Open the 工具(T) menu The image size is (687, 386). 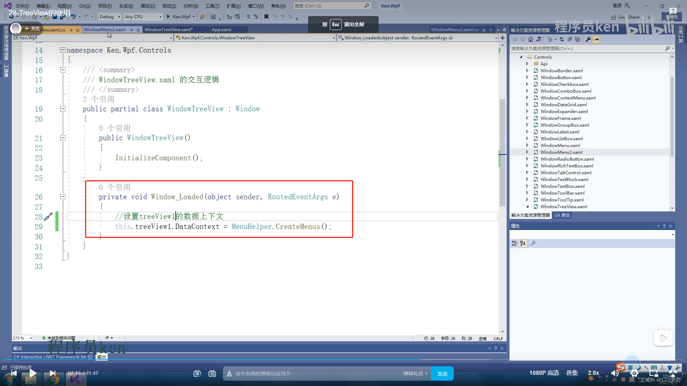213,6
